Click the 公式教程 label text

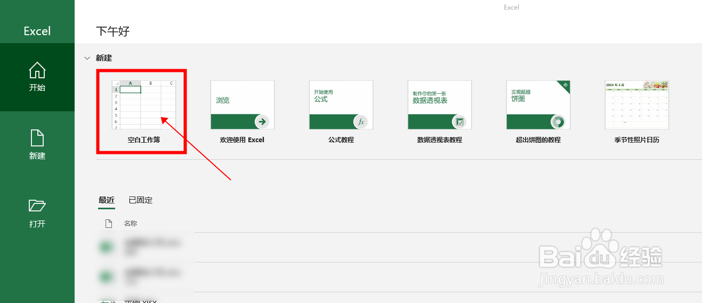(341, 140)
